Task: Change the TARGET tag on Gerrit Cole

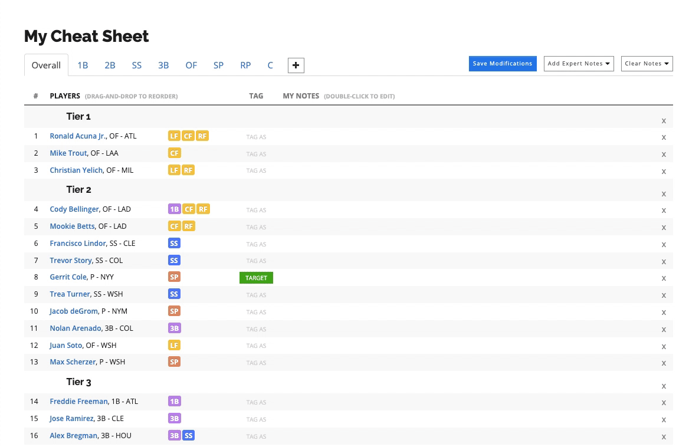Action: [256, 278]
